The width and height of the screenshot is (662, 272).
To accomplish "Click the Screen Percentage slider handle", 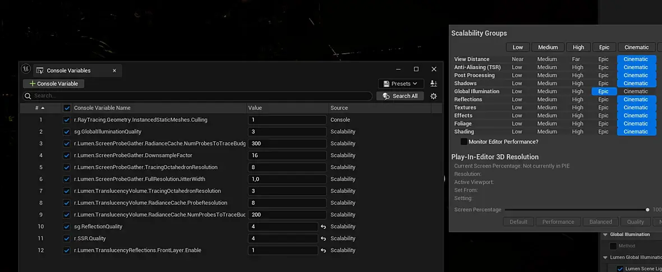I will click(x=647, y=210).
